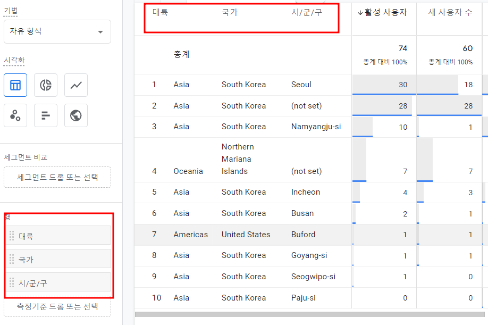The height and width of the screenshot is (325, 488).
Task: Click active users value 10 for Namyangju-si
Action: (x=403, y=127)
